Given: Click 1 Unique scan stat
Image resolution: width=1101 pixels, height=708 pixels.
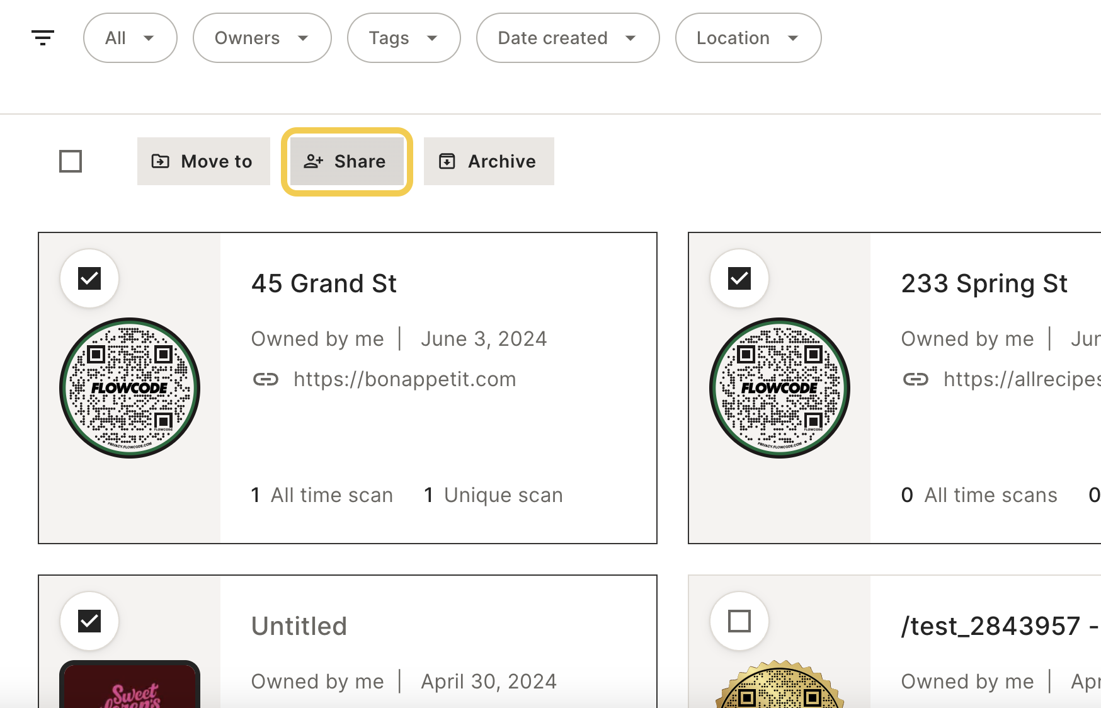Looking at the screenshot, I should (x=493, y=495).
